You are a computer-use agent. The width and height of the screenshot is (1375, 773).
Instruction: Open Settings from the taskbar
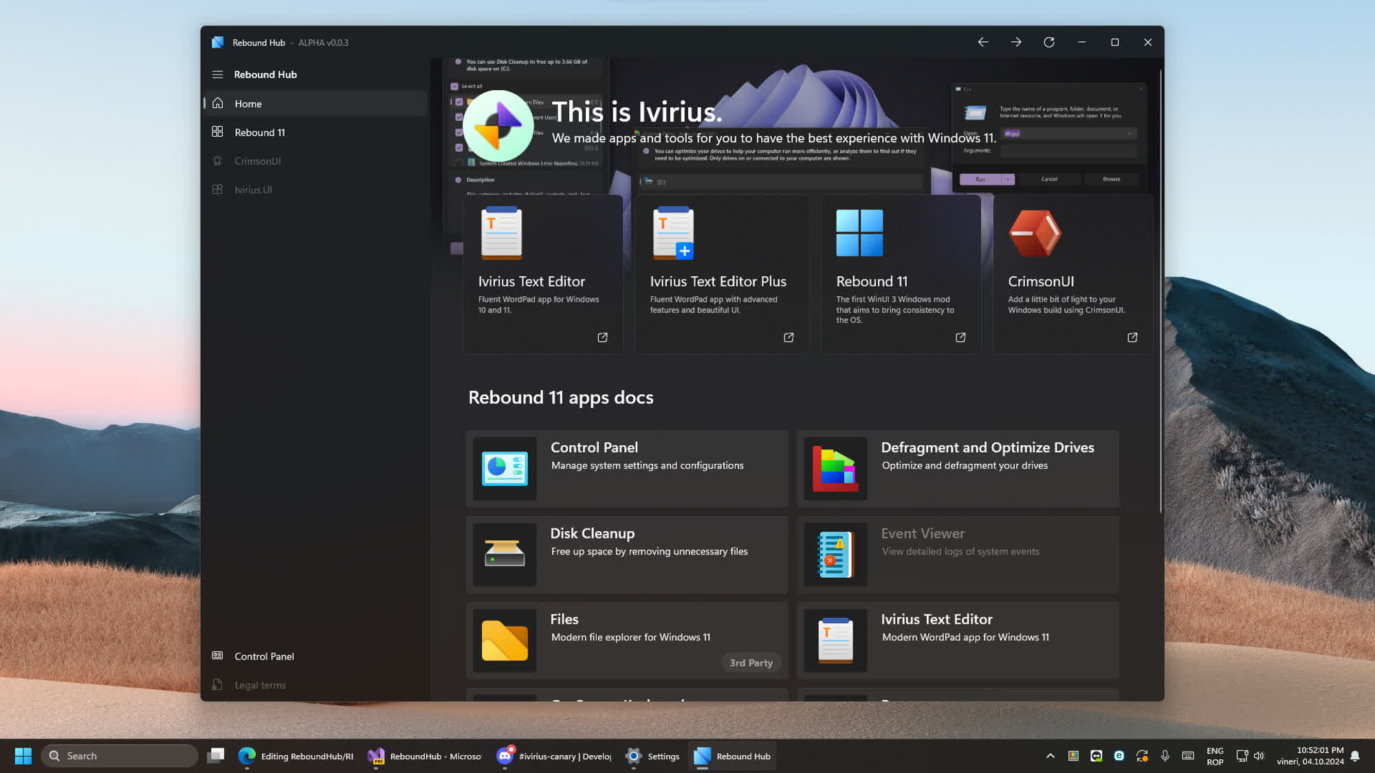[652, 756]
